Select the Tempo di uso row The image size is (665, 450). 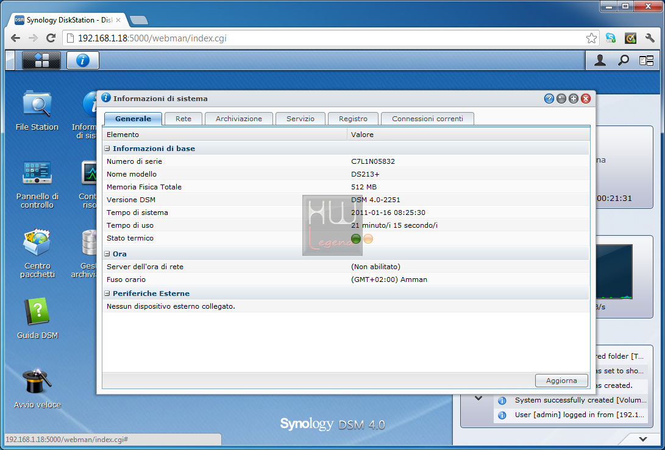click(x=346, y=225)
